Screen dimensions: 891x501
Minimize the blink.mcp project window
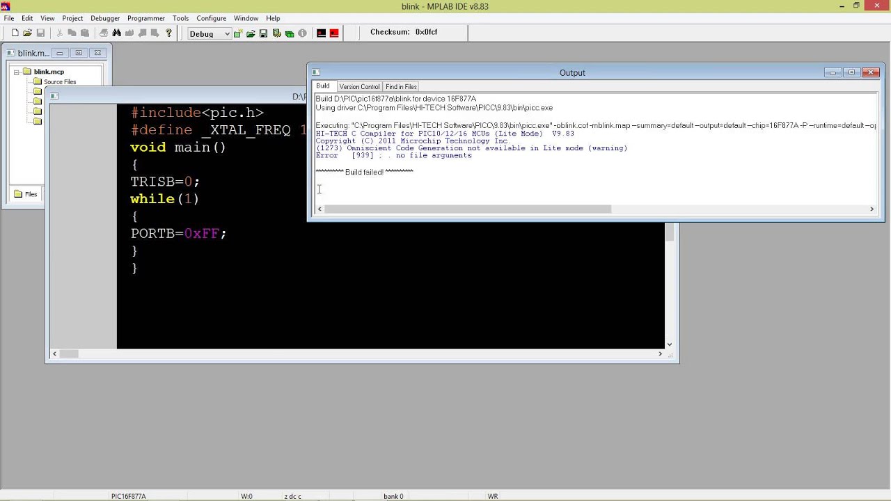click(x=60, y=53)
